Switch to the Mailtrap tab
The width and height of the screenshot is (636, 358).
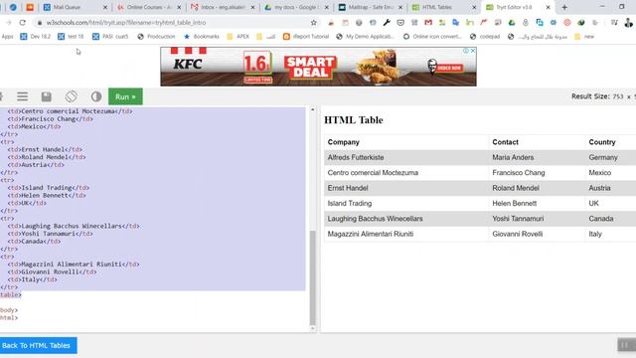coord(371,7)
